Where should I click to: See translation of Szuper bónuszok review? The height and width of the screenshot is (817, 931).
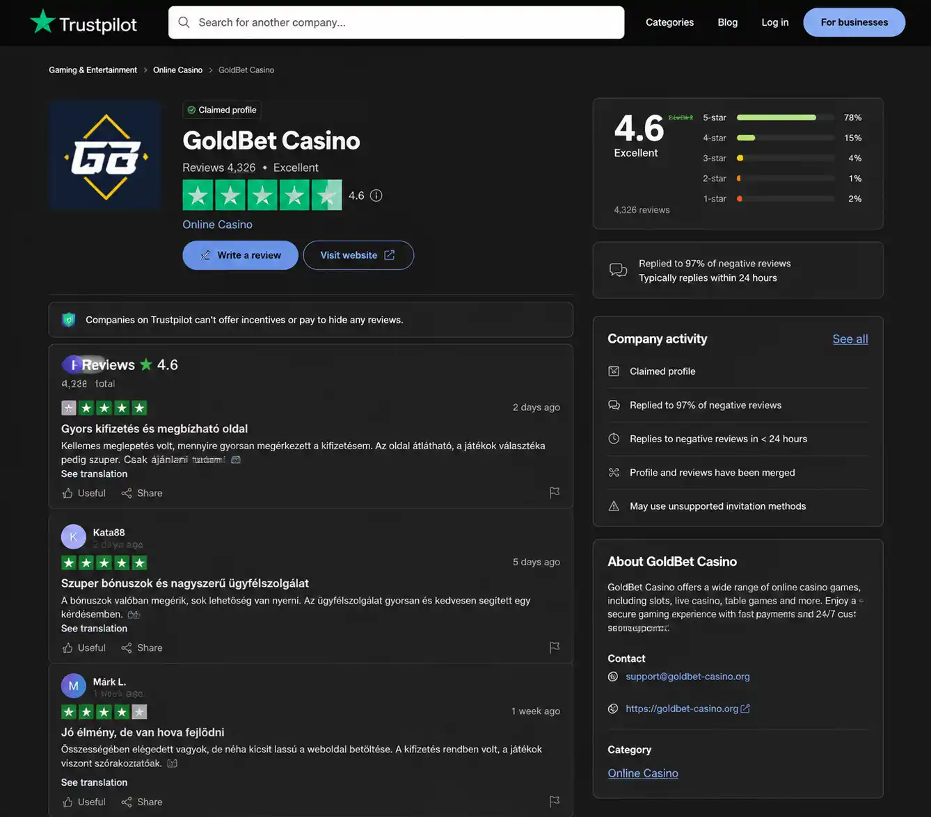click(x=94, y=628)
